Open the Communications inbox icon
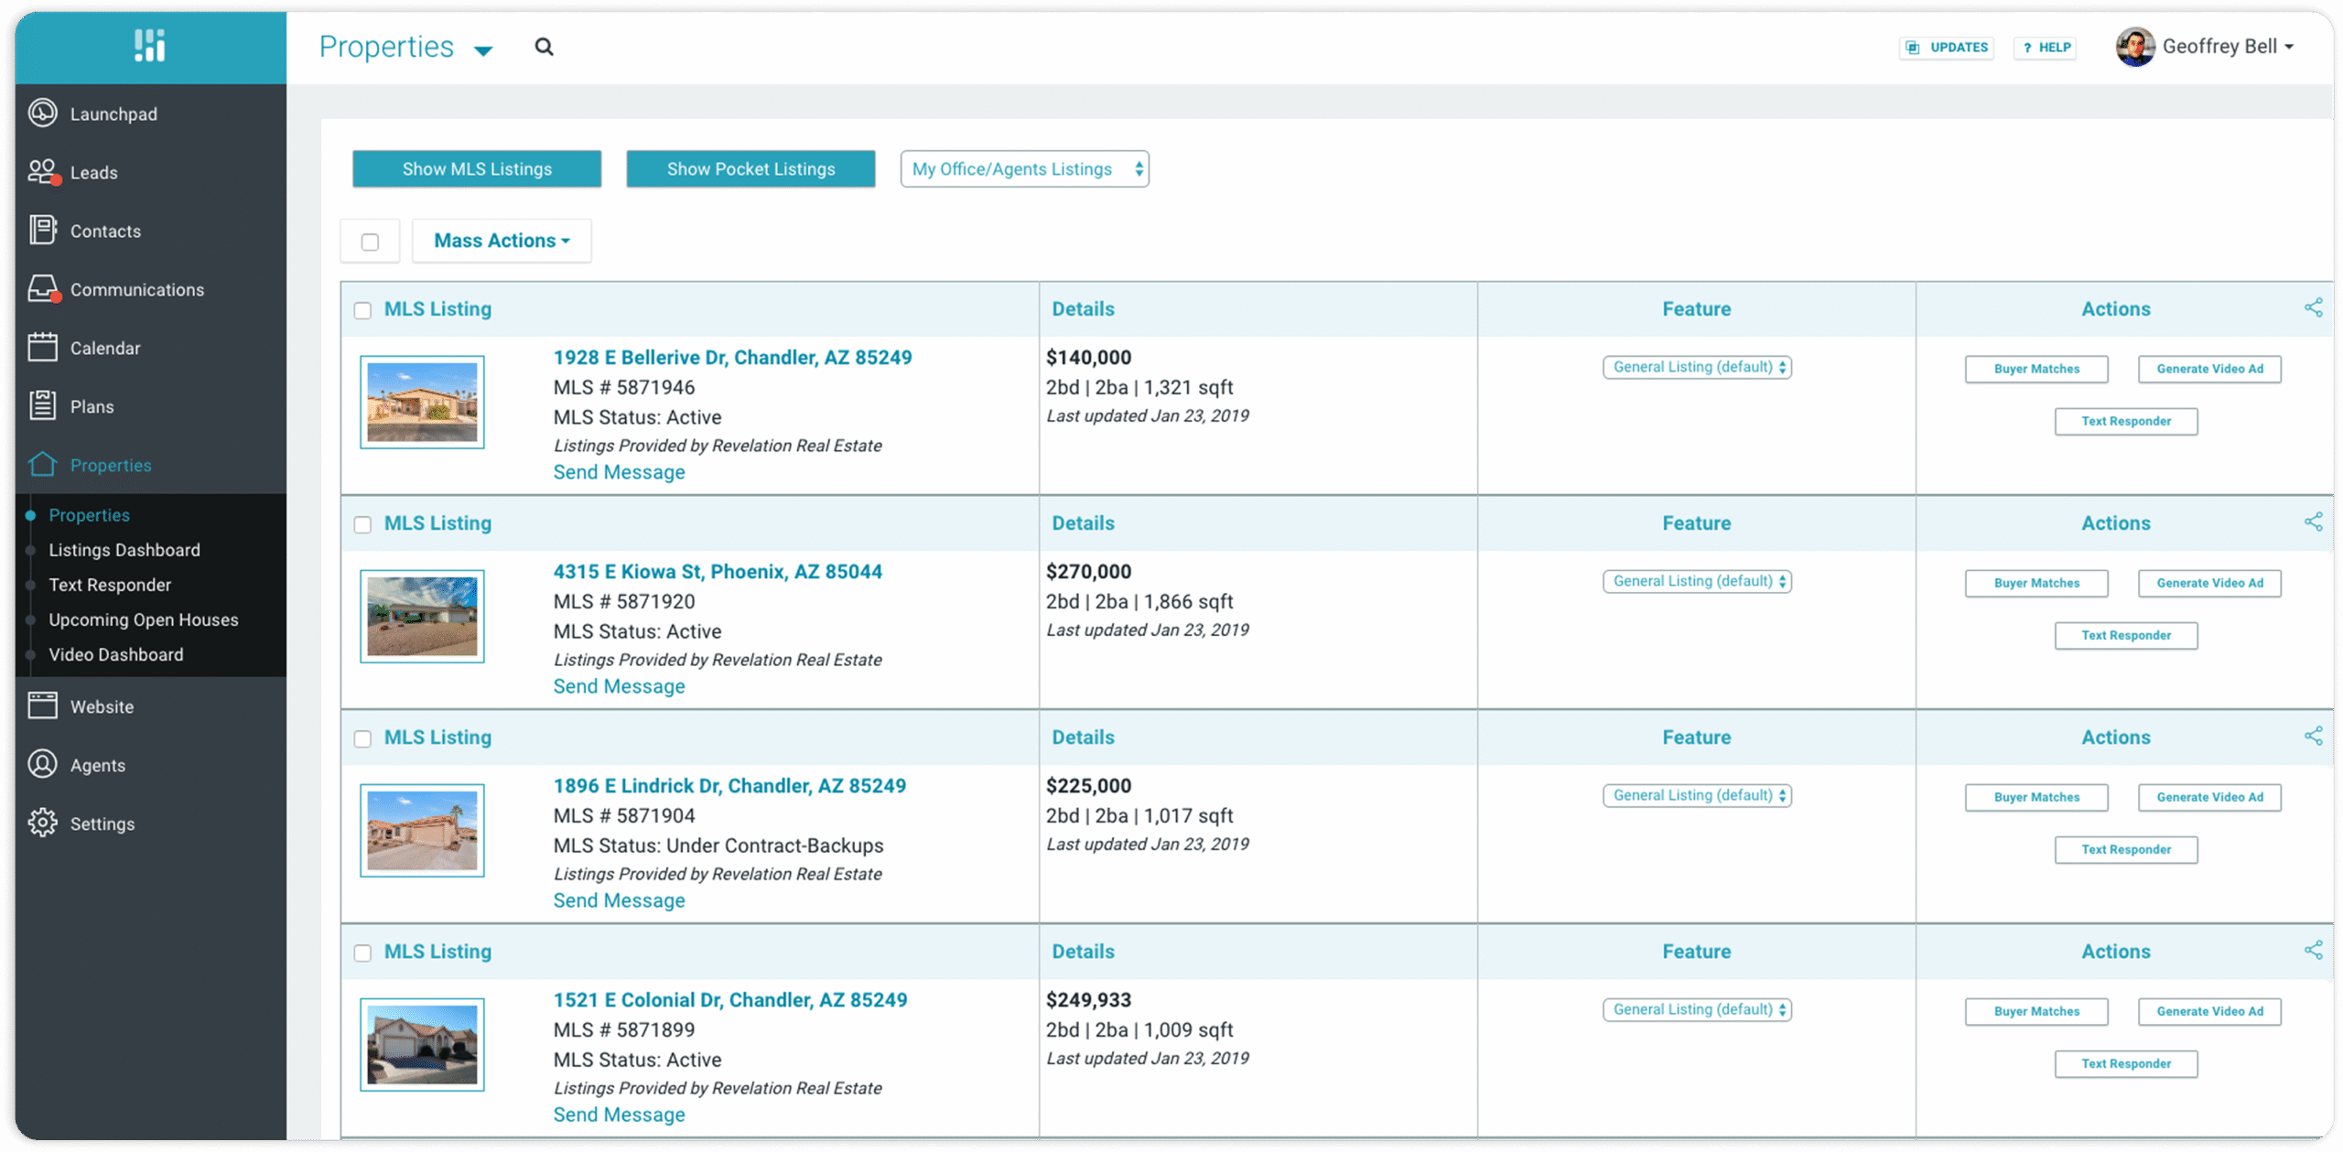This screenshot has width=2343, height=1152. point(42,288)
